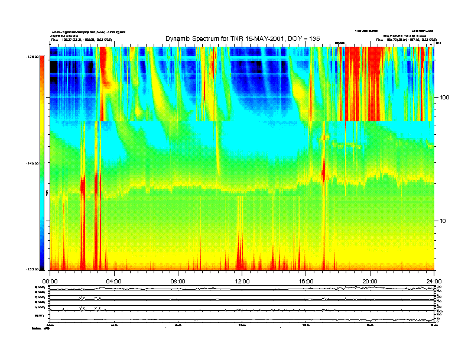Click the 100 frequency axis label
468x362 pixels.
tap(444, 98)
